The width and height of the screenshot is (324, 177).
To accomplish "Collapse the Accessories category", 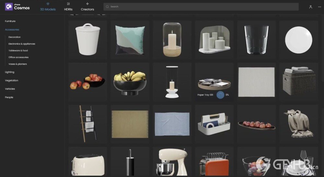I will [12, 30].
